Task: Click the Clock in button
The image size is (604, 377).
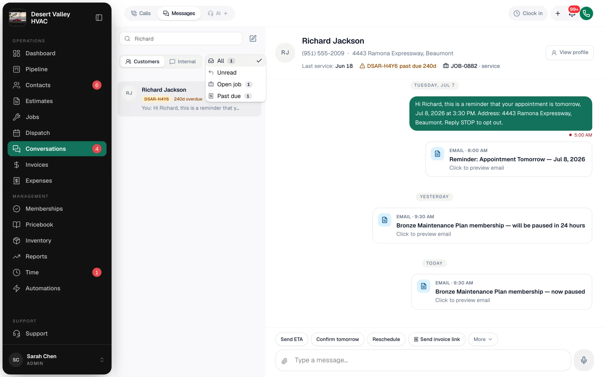Action: pyautogui.click(x=528, y=13)
